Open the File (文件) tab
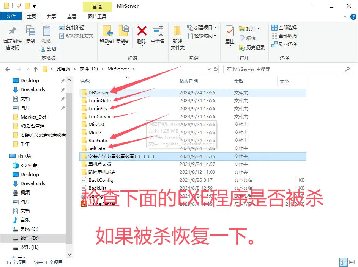This screenshot has height=267, width=358. 11,16
